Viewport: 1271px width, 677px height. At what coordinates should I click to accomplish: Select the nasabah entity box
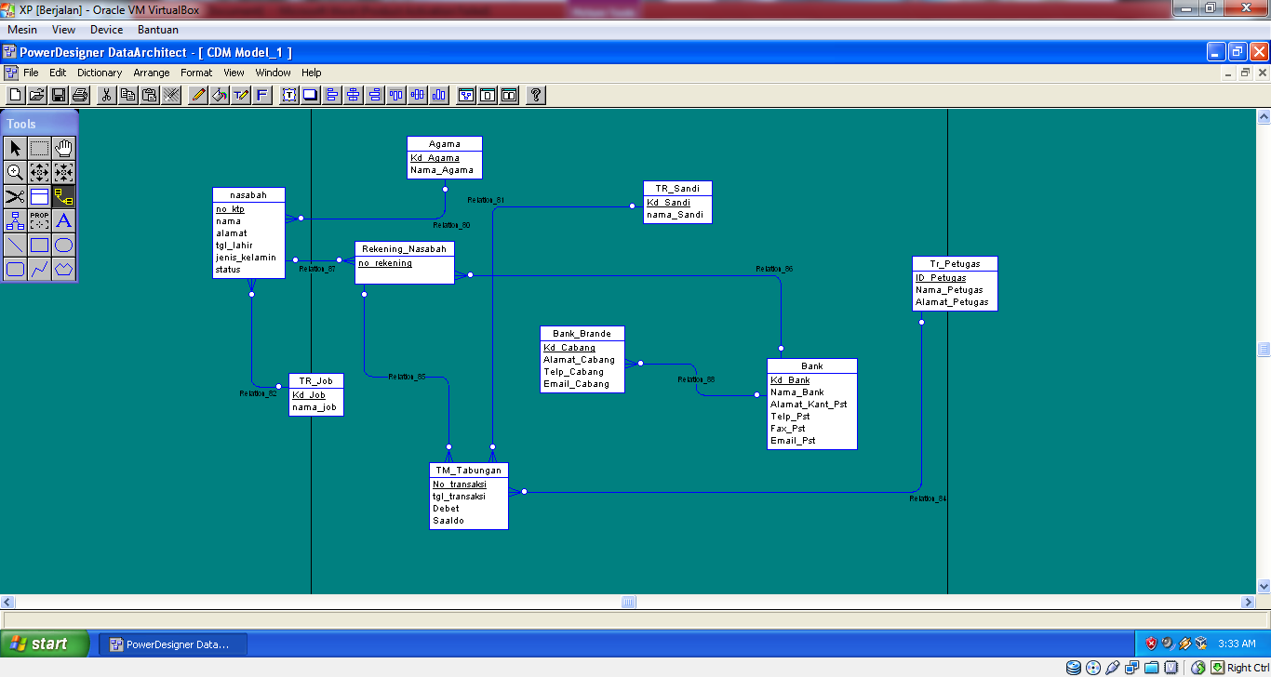click(x=248, y=232)
